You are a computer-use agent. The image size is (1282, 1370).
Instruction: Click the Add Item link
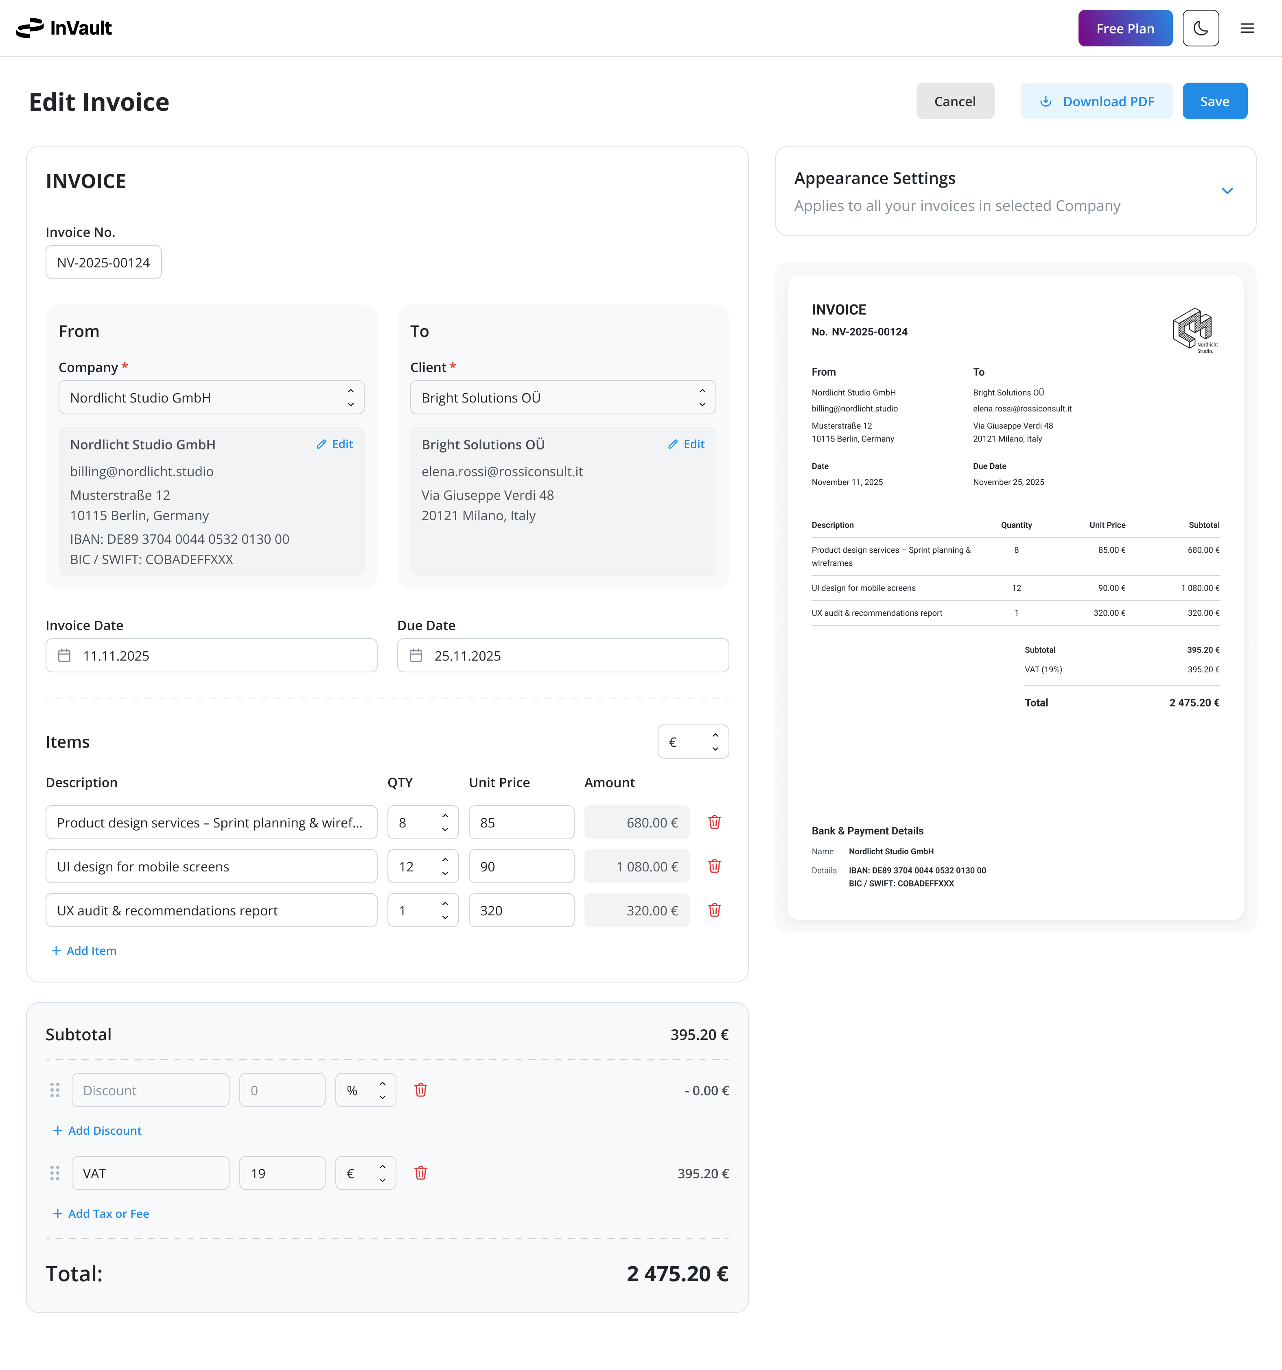pos(84,950)
